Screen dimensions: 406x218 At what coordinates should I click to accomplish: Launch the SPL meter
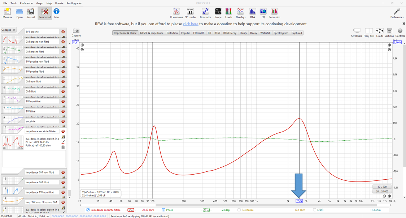(190, 13)
